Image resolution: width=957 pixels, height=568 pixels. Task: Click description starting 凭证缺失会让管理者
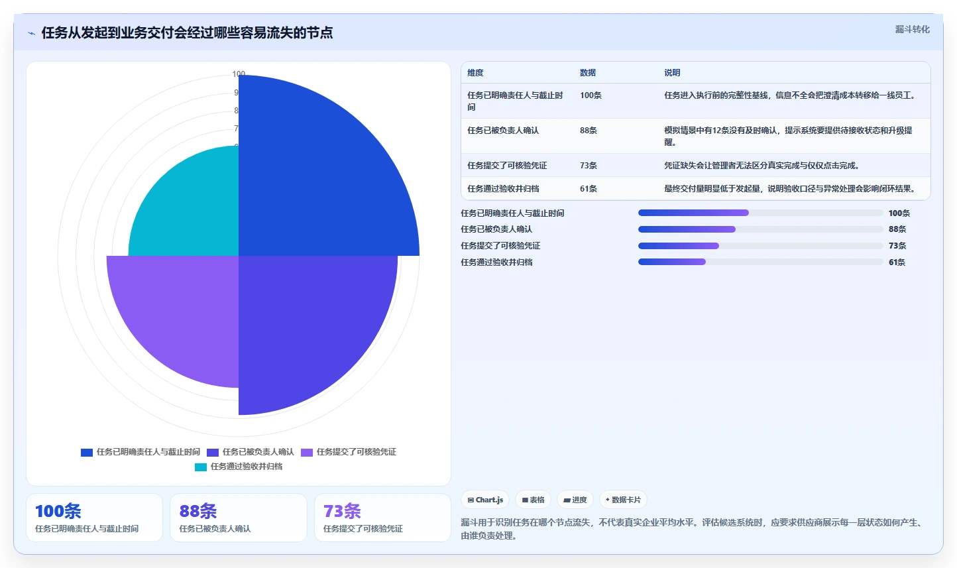click(761, 166)
